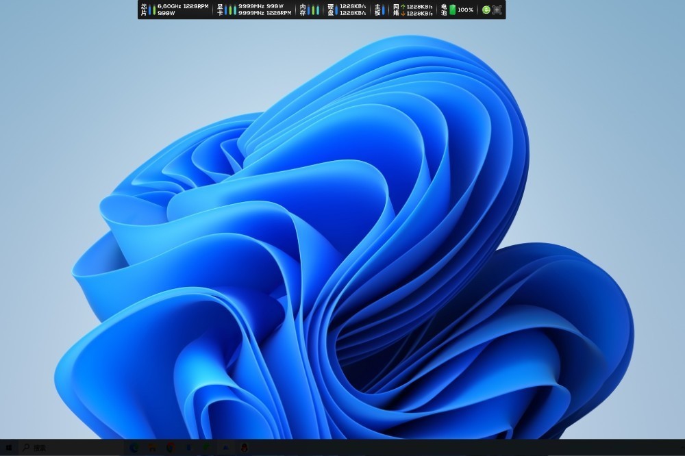Viewport: 685px width, 456px height.
Task: Click the GPU 9999MHz 999W readout
Action: tap(261, 6)
